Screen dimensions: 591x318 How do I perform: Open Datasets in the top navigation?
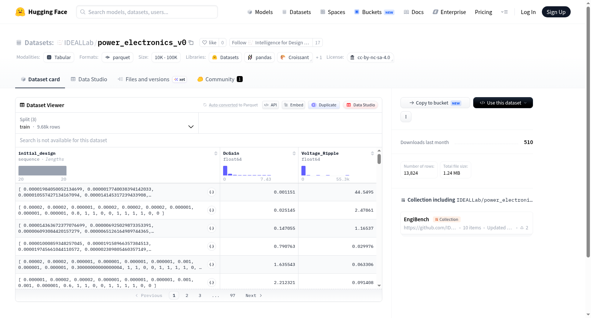[x=296, y=12]
